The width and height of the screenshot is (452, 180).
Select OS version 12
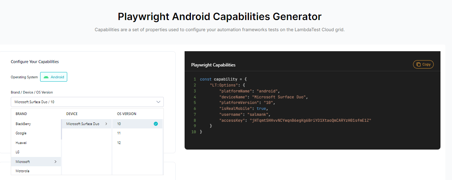pyautogui.click(x=137, y=143)
